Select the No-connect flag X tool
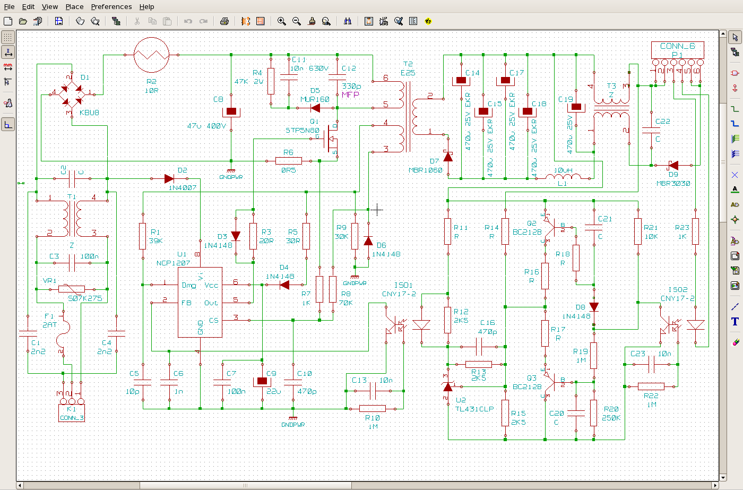The width and height of the screenshot is (743, 490). click(x=735, y=175)
